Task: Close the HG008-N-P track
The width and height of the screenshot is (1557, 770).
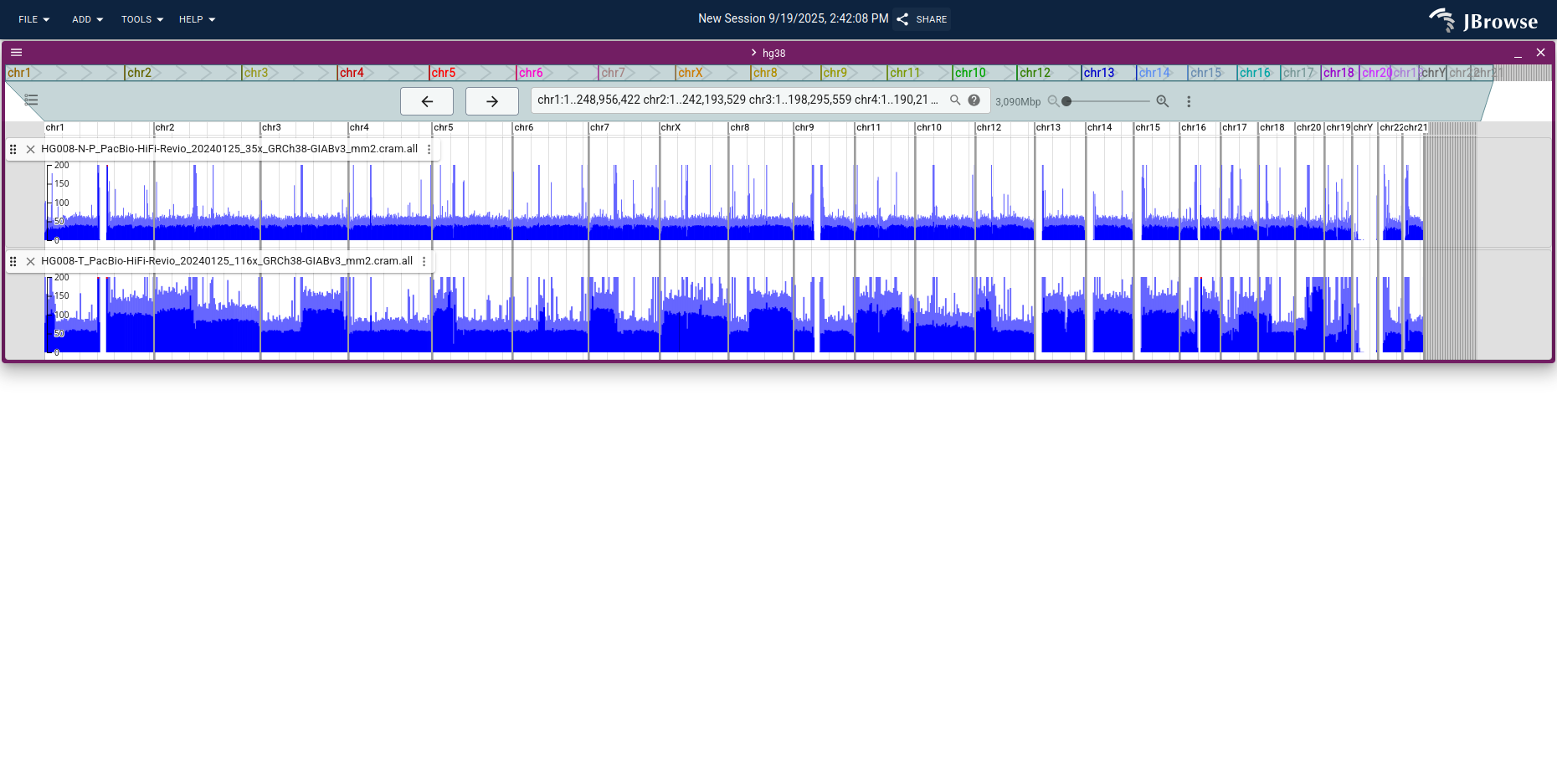Action: (31, 149)
